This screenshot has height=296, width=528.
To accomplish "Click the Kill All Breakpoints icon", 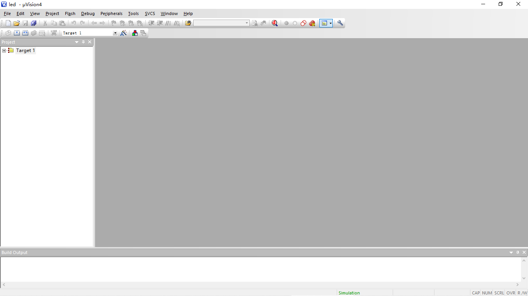I will coord(312,23).
